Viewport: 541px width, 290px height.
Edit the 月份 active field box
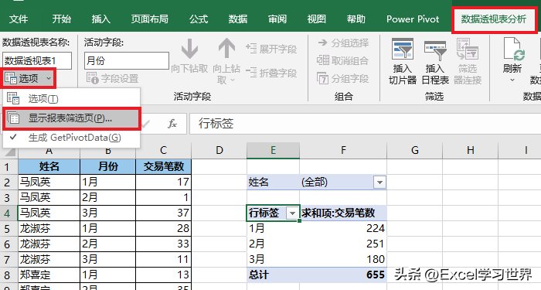coord(127,61)
